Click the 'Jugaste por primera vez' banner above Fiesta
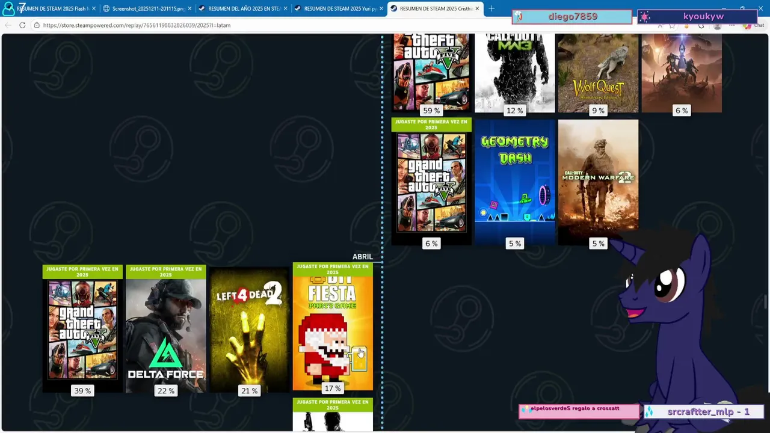 click(x=333, y=269)
